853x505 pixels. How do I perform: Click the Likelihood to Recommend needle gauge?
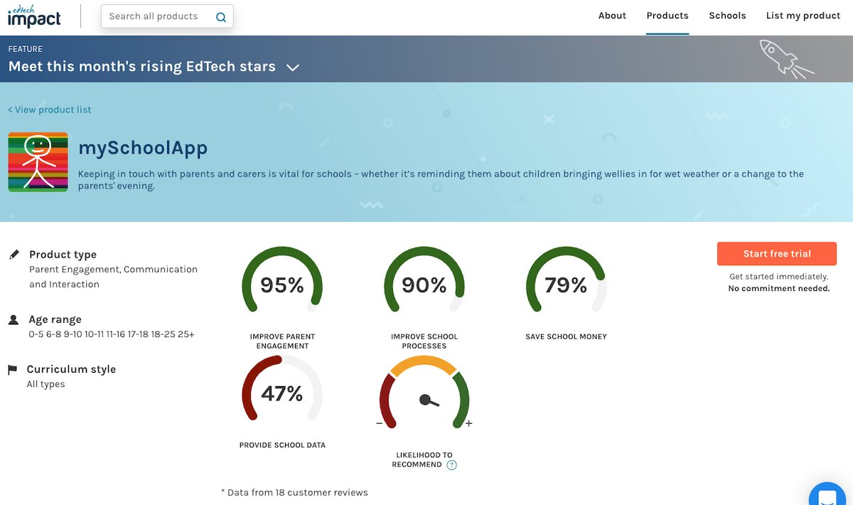click(x=424, y=393)
